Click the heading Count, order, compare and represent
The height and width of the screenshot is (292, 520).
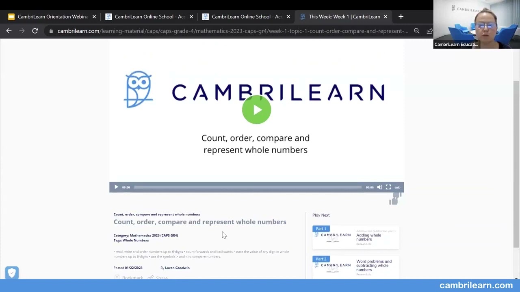(200, 222)
